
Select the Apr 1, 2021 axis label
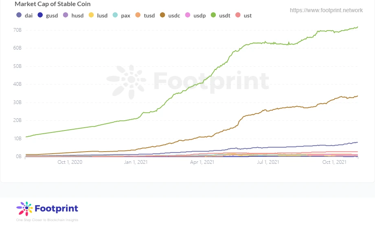(202, 162)
